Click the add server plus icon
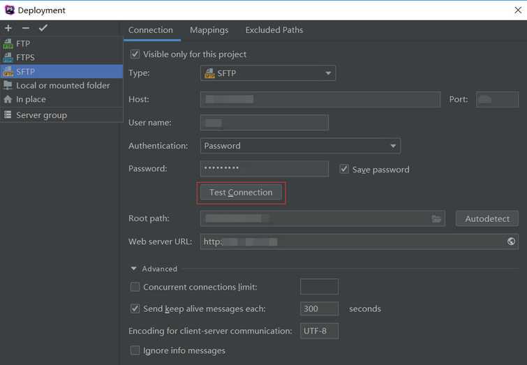Image resolution: width=527 pixels, height=365 pixels. pos(8,28)
